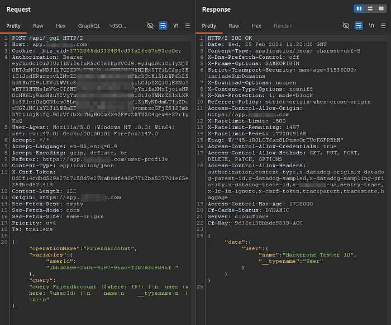Viewport: 391px width, 325px height.
Task: Toggle word wrap icon in Request panel
Action: tap(163, 26)
